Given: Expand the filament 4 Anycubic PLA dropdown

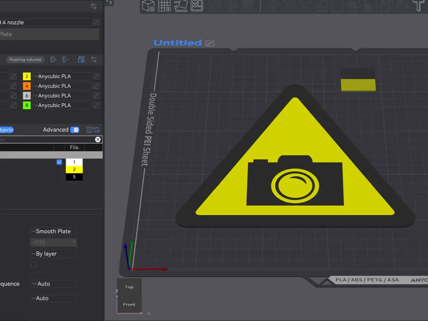Looking at the screenshot, I should pos(62,86).
